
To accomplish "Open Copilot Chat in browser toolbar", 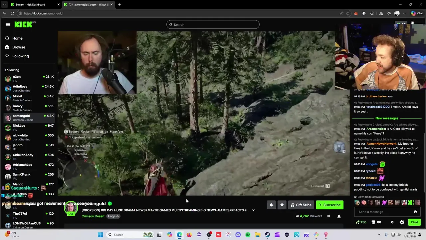I will [417, 13].
